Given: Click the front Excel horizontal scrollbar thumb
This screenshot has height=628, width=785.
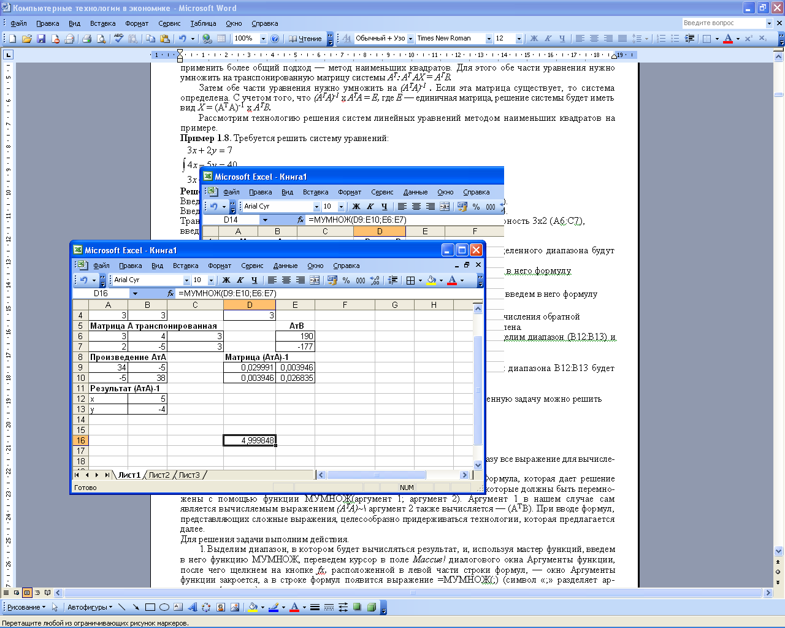Looking at the screenshot, I should pos(377,475).
